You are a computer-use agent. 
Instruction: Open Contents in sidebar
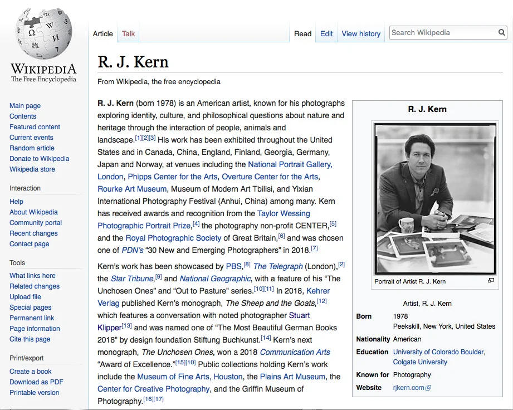pyautogui.click(x=23, y=116)
